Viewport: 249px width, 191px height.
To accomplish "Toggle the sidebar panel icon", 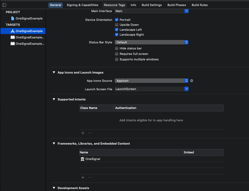I will click(4, 5).
